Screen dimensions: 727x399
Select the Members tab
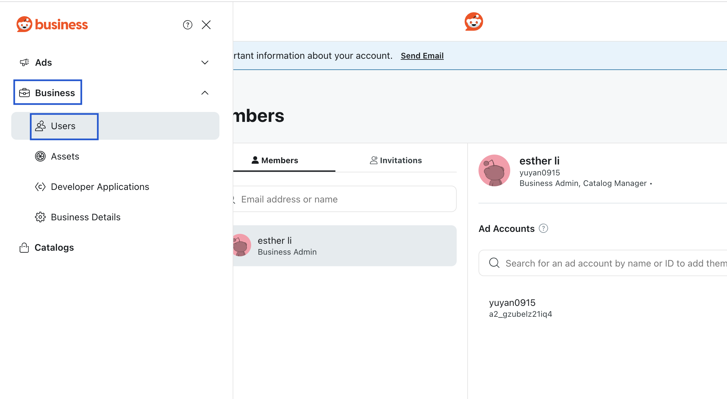click(x=275, y=160)
